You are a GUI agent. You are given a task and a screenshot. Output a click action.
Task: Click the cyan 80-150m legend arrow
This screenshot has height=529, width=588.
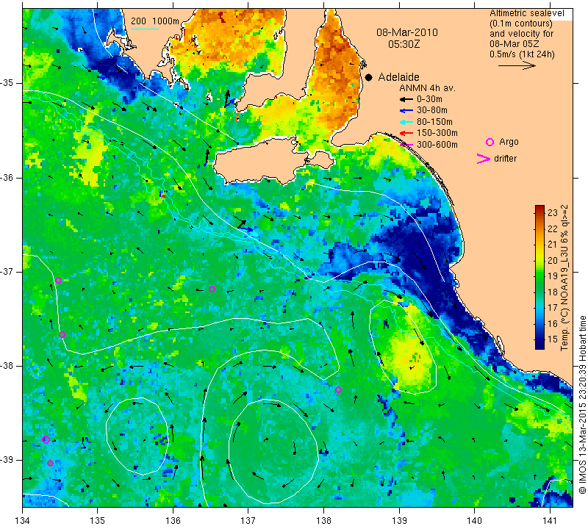[x=406, y=122]
